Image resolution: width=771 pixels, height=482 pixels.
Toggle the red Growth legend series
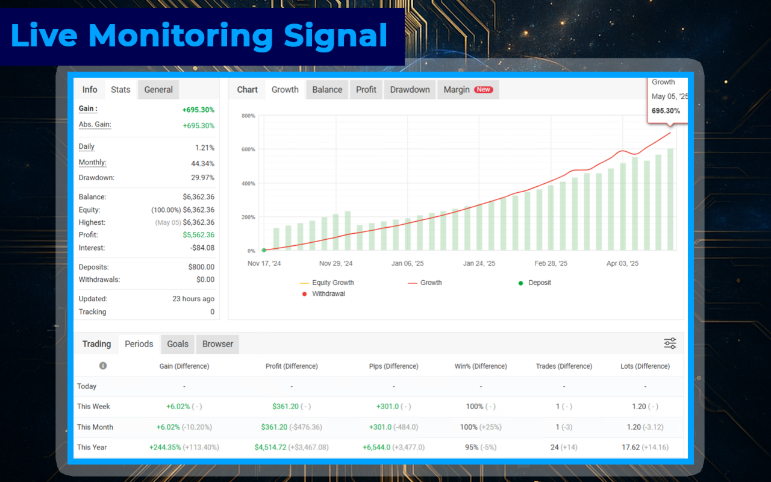[x=425, y=283]
